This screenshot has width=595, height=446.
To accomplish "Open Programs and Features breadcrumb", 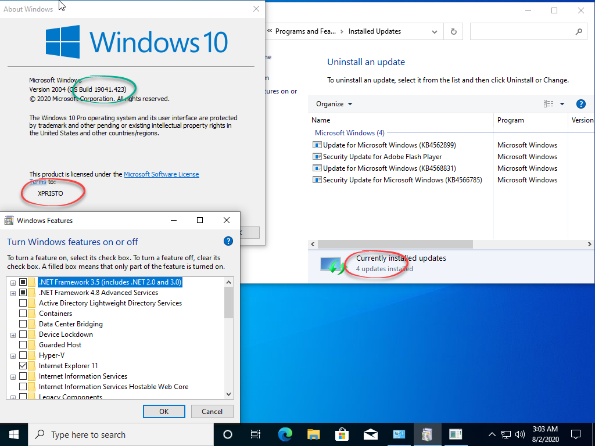I will click(x=306, y=31).
